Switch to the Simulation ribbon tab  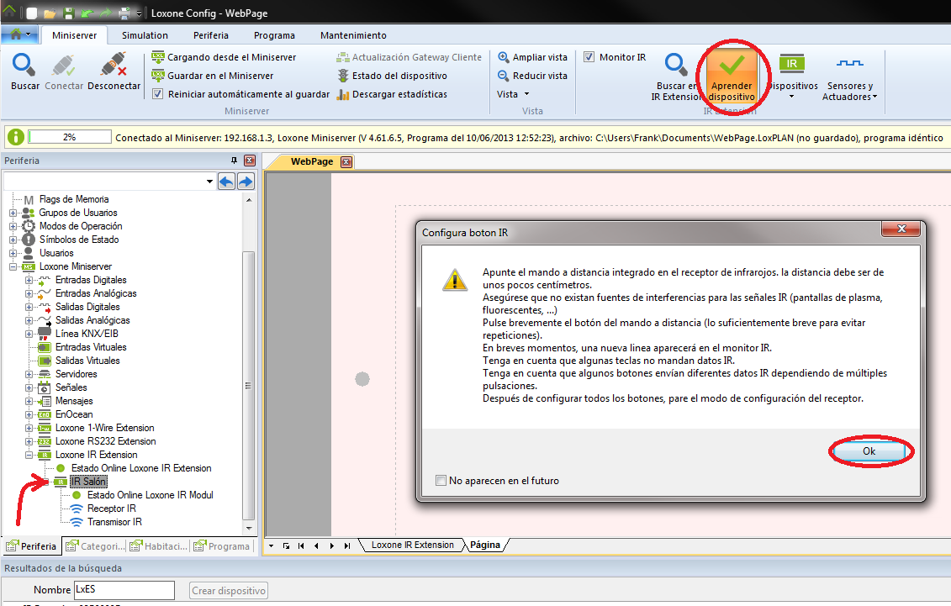point(145,35)
